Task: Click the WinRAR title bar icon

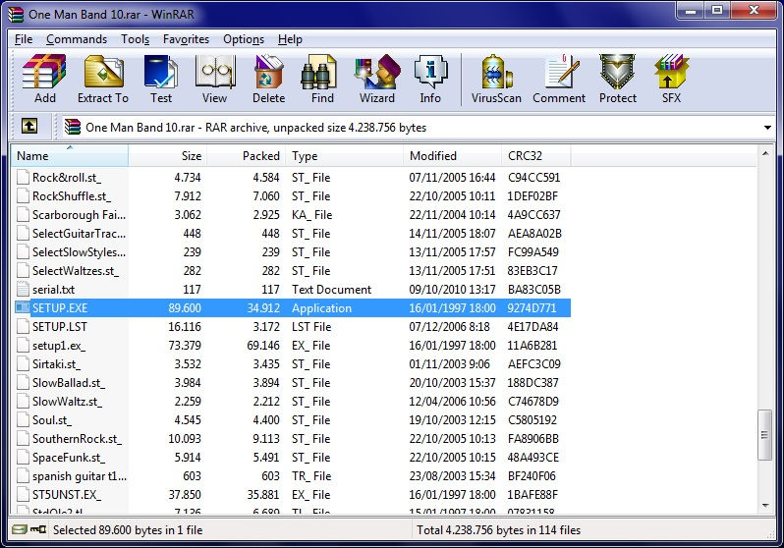Action: tap(16, 14)
